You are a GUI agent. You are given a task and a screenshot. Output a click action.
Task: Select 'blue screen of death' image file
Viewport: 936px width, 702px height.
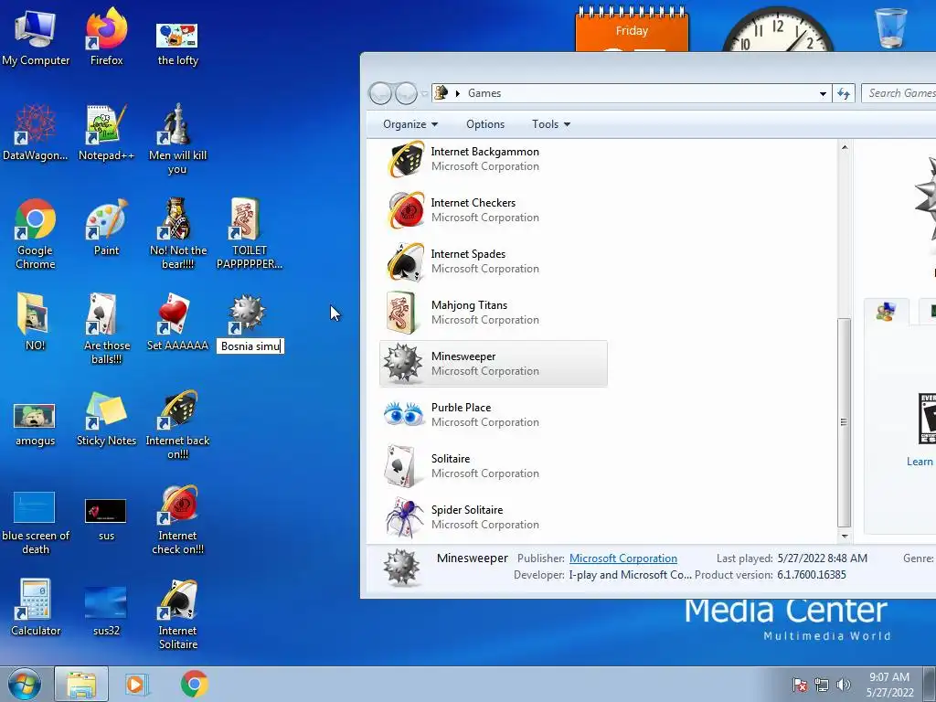(36, 523)
